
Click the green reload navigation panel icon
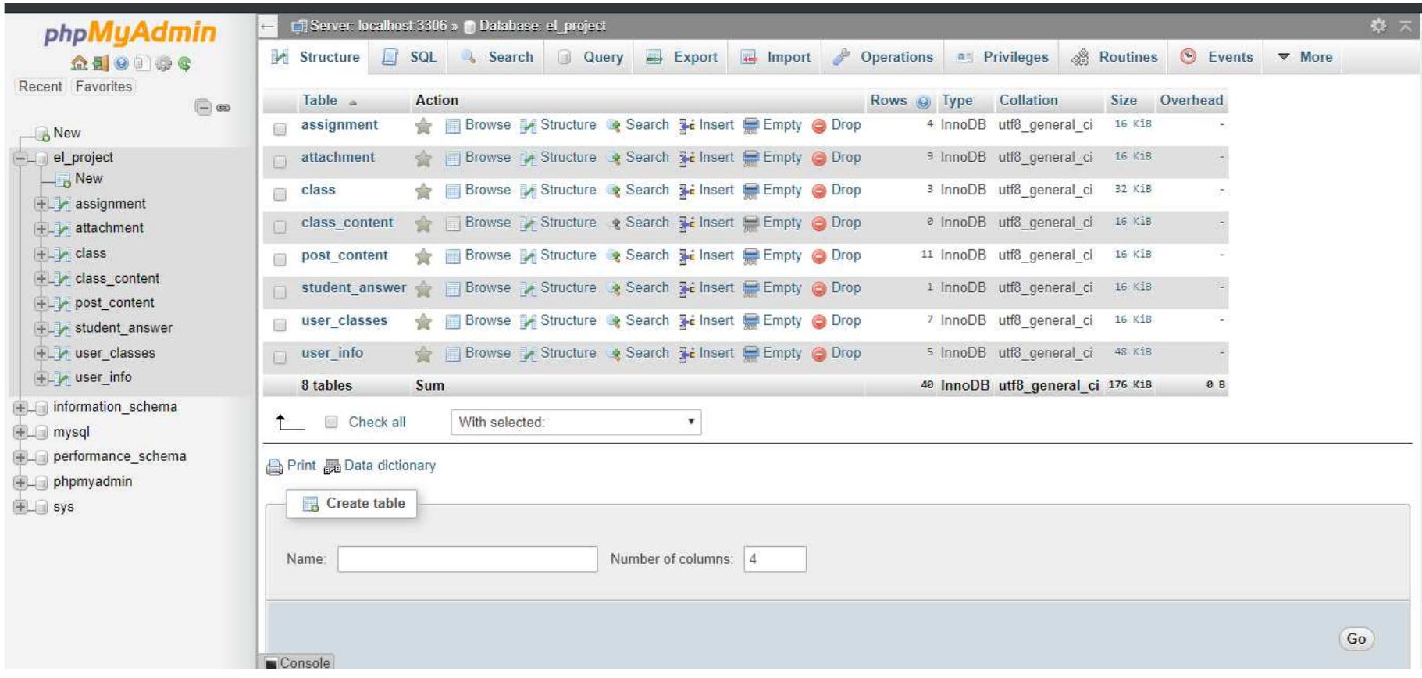tap(184, 63)
